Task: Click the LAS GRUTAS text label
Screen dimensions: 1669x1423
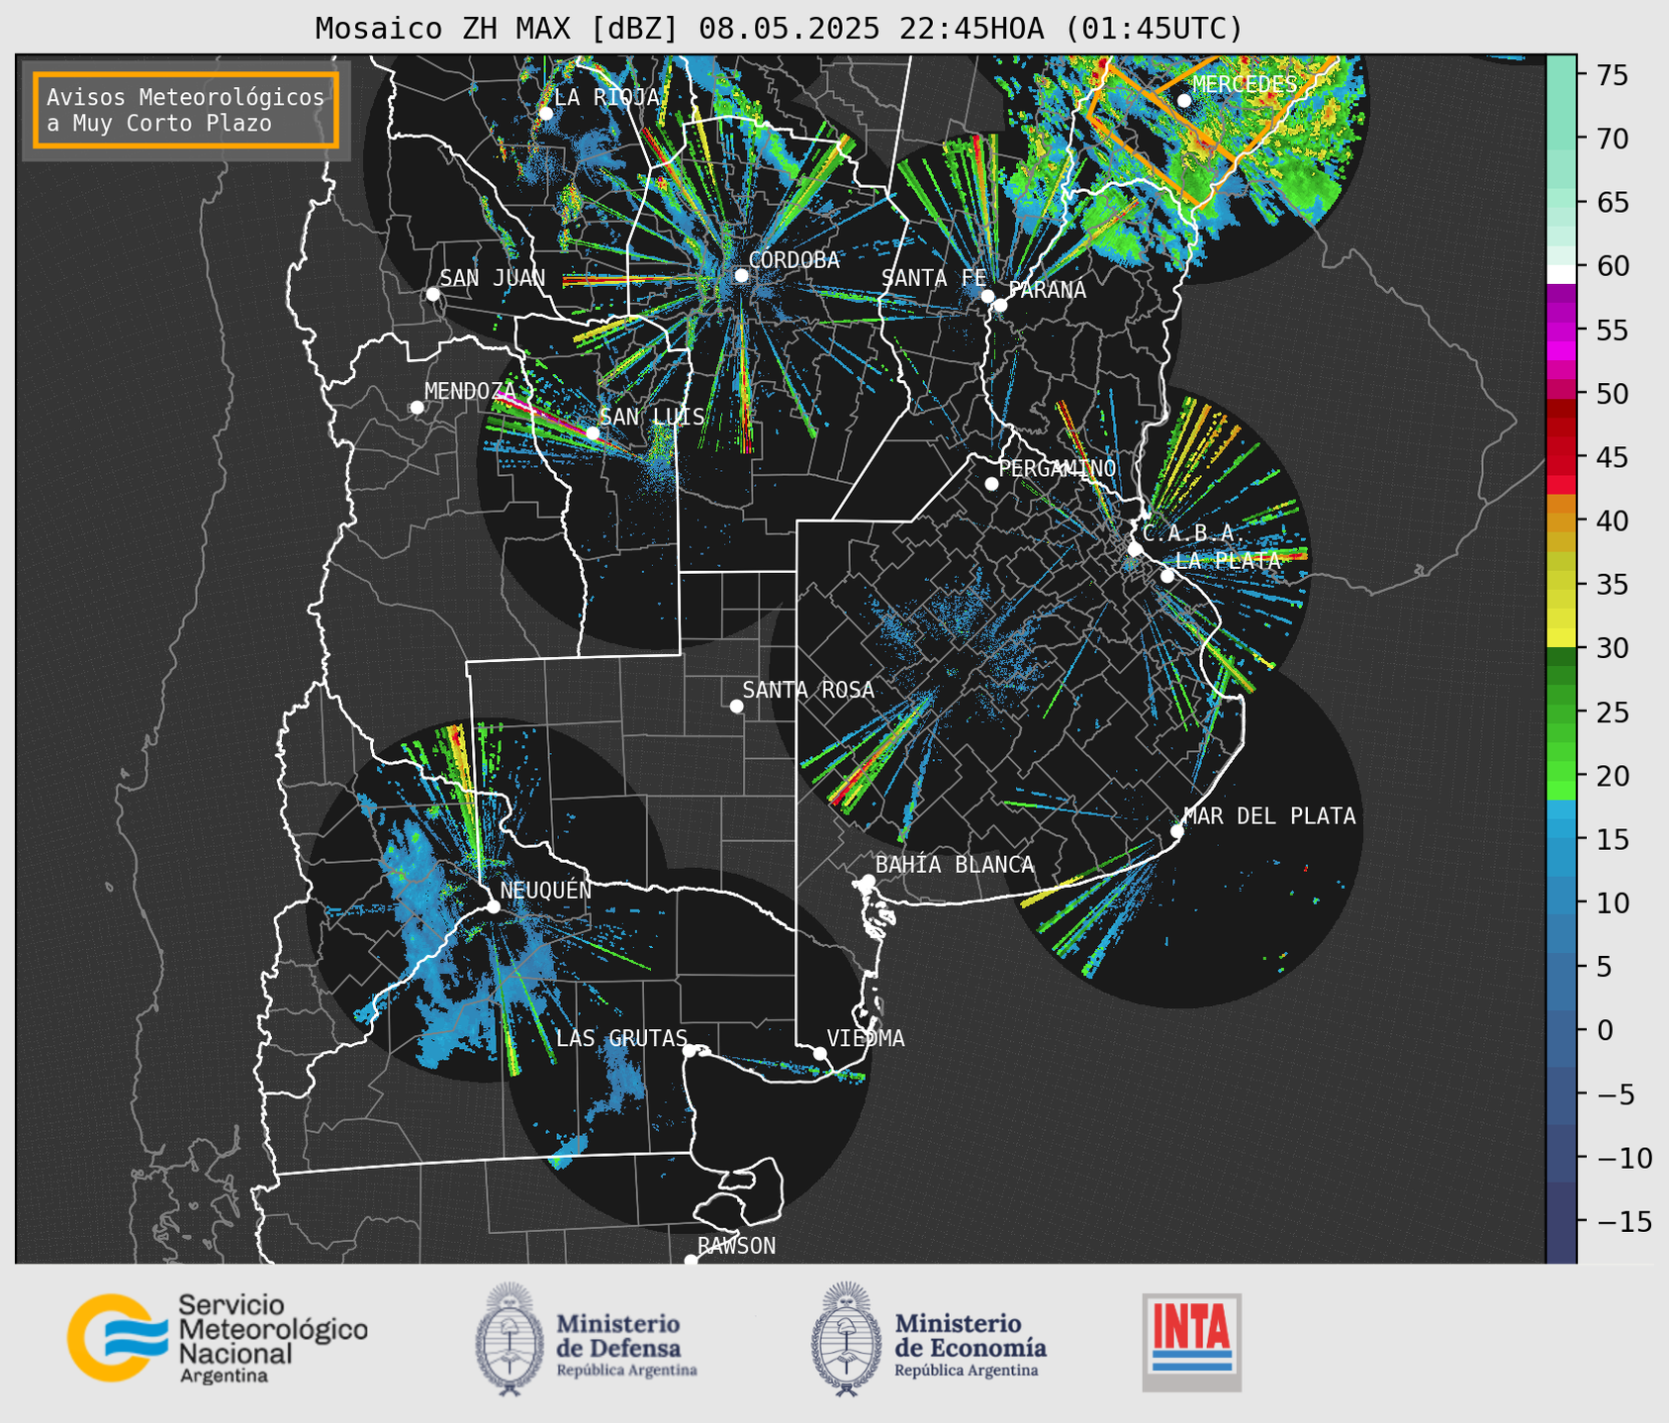Action: pyautogui.click(x=621, y=1038)
